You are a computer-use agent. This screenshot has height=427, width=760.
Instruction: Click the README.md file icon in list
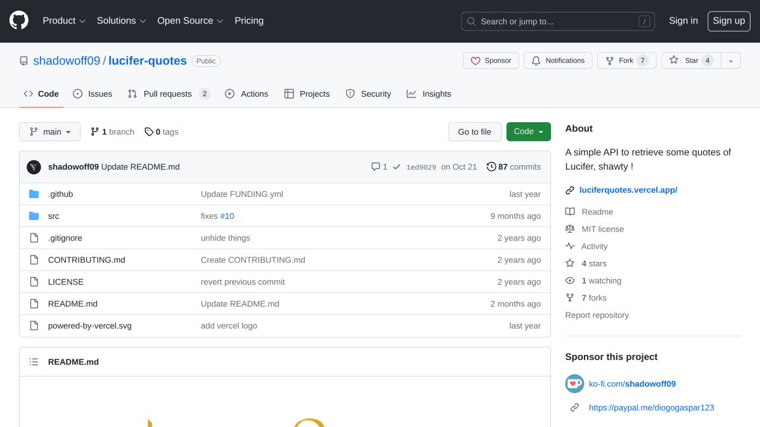[x=34, y=304]
